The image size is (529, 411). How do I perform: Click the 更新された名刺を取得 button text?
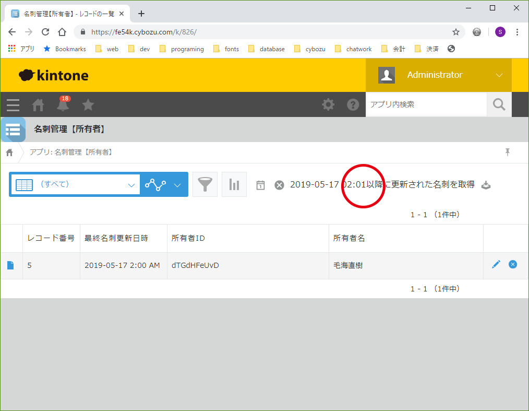[x=433, y=185]
